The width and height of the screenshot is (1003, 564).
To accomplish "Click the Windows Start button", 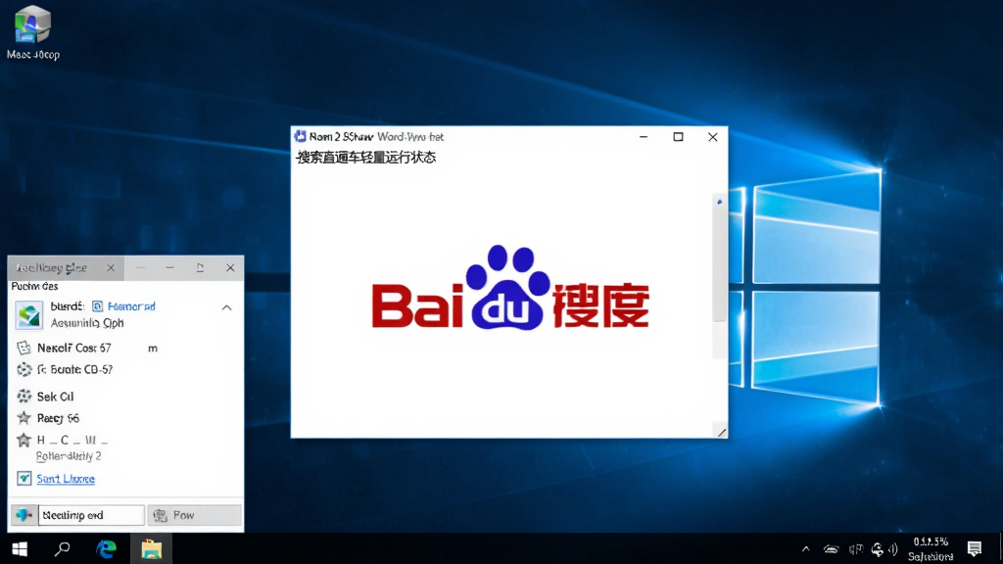I will [20, 548].
